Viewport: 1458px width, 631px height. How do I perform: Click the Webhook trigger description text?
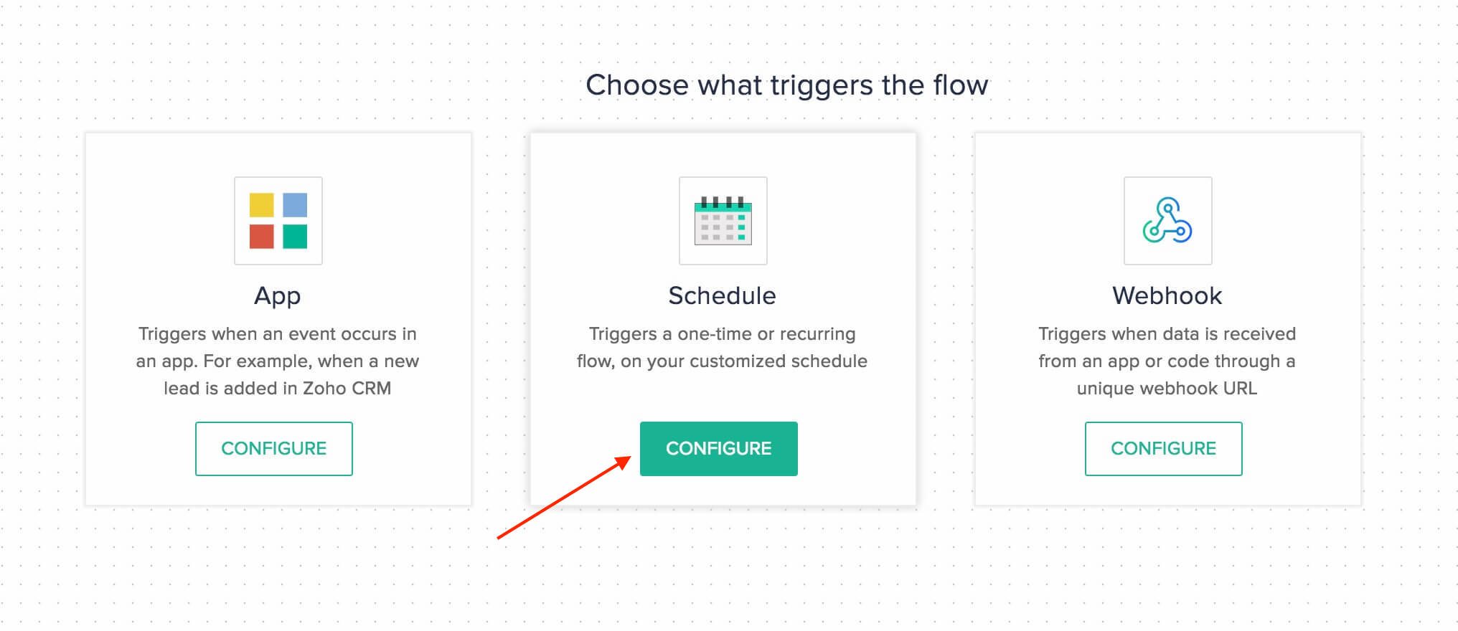coord(1167,361)
